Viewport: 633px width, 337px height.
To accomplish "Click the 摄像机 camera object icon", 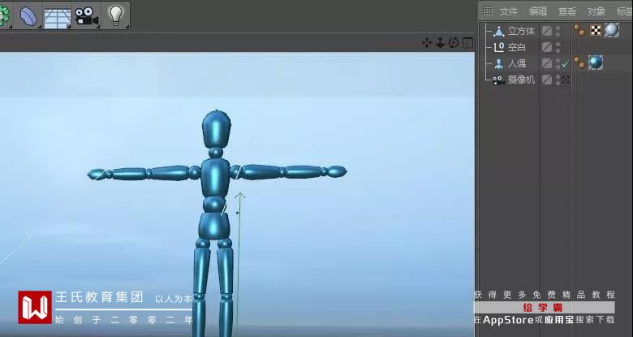I will tap(499, 80).
